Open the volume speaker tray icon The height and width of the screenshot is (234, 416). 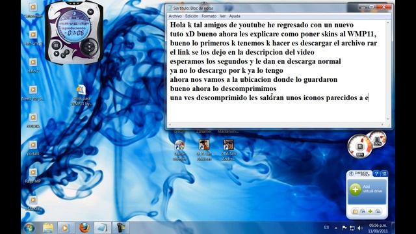tap(360, 228)
